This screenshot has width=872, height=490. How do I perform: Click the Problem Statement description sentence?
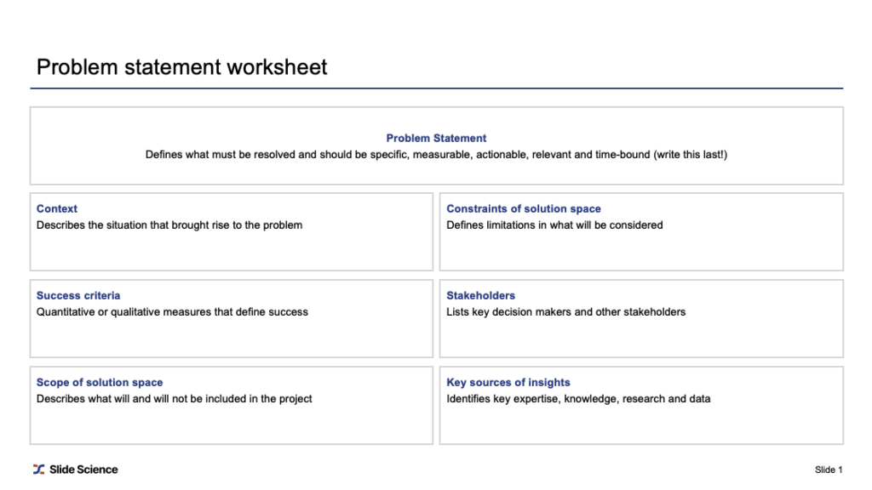pos(436,155)
